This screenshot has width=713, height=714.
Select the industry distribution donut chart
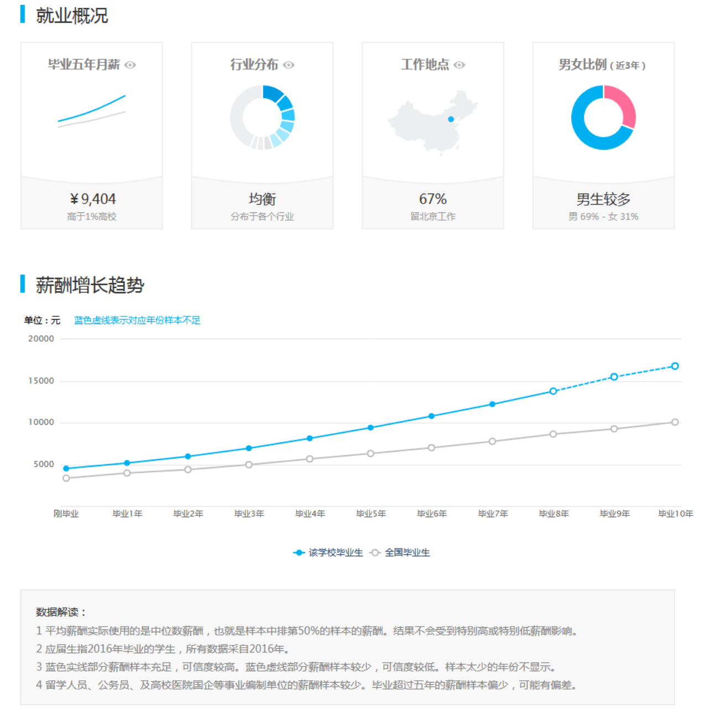click(263, 116)
